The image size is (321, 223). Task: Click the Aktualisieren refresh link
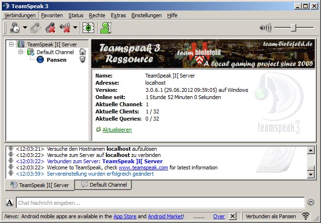[117, 130]
